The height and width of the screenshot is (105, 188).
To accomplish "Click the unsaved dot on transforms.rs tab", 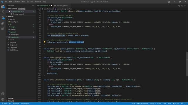I will pyautogui.click(x=51, y=6).
